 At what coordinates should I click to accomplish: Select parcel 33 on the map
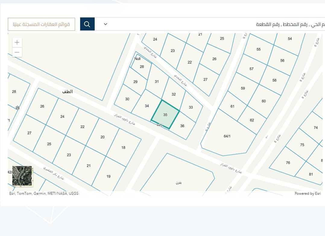pyautogui.click(x=191, y=107)
